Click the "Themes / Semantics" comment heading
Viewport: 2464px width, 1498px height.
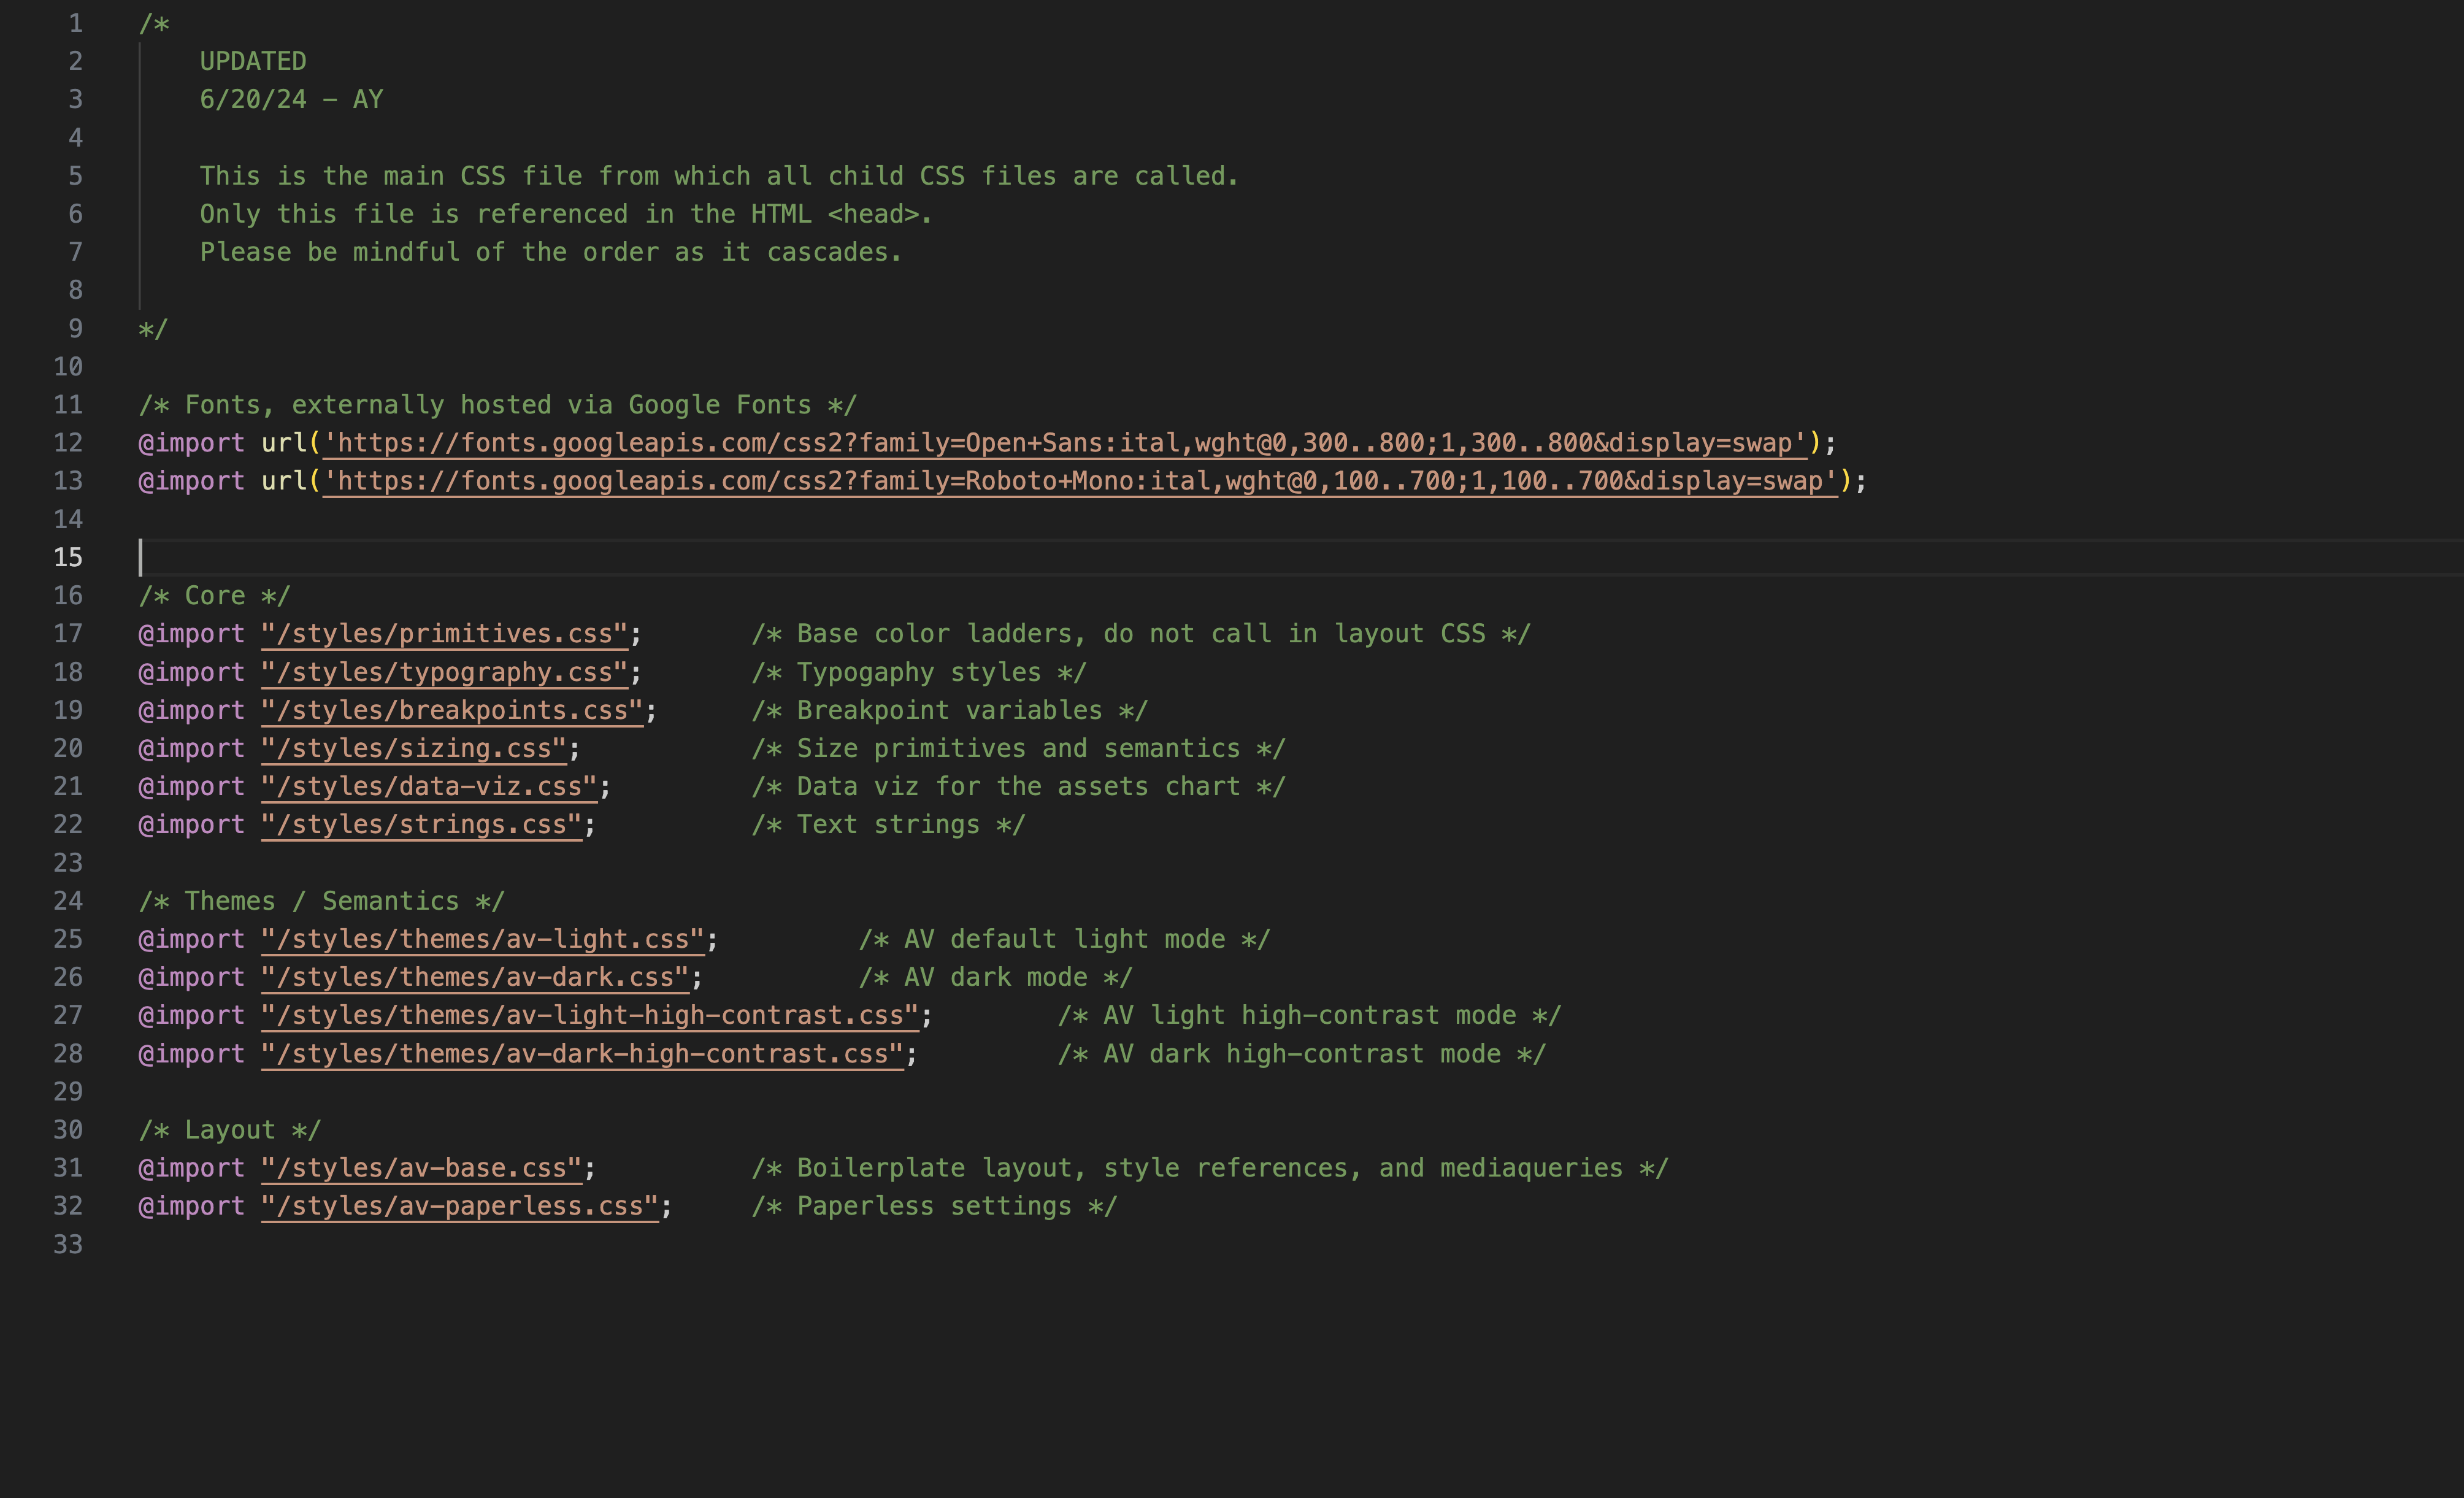click(x=321, y=901)
